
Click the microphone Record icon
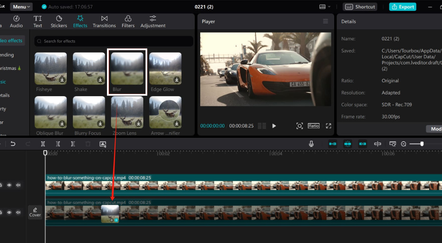click(311, 144)
